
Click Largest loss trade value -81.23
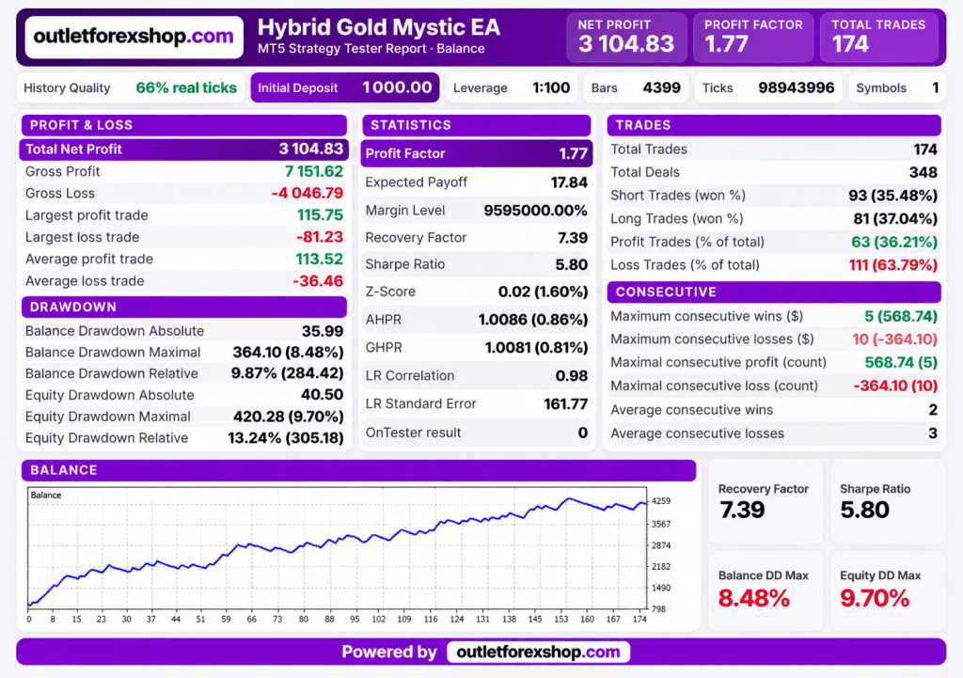tap(320, 237)
